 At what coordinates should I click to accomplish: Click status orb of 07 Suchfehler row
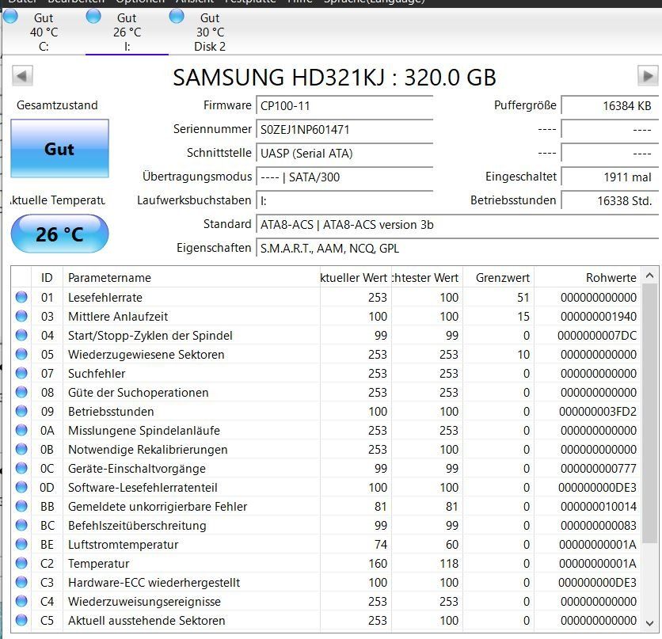(21, 373)
